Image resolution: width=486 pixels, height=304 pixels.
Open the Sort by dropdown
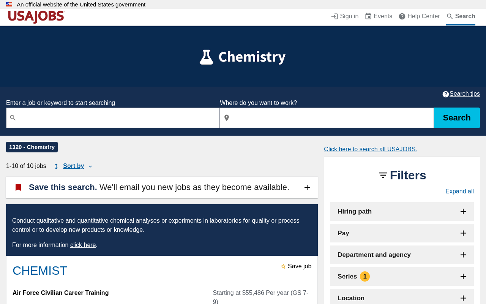(74, 166)
